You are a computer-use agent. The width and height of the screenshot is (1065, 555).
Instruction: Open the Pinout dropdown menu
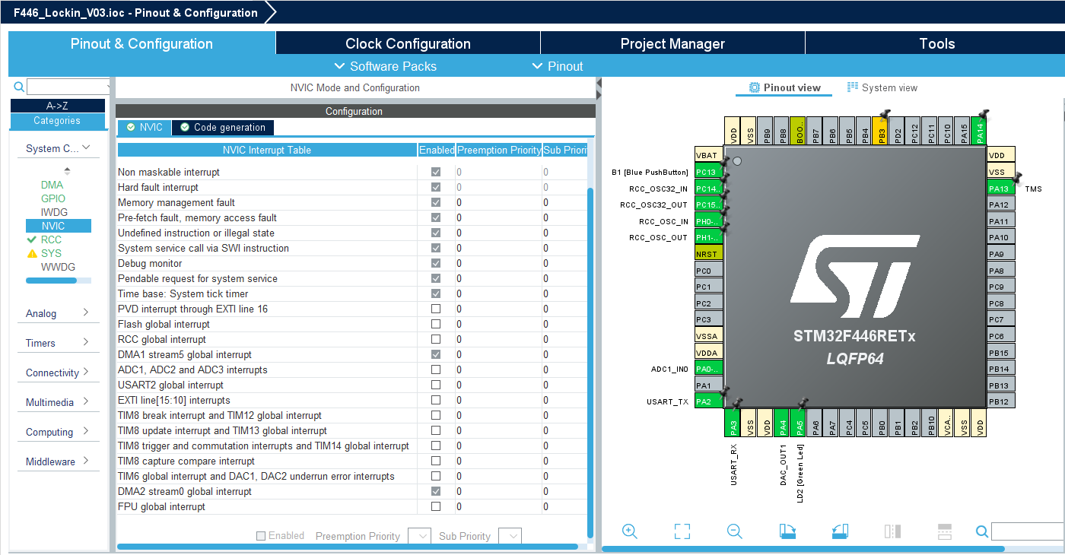coord(558,66)
